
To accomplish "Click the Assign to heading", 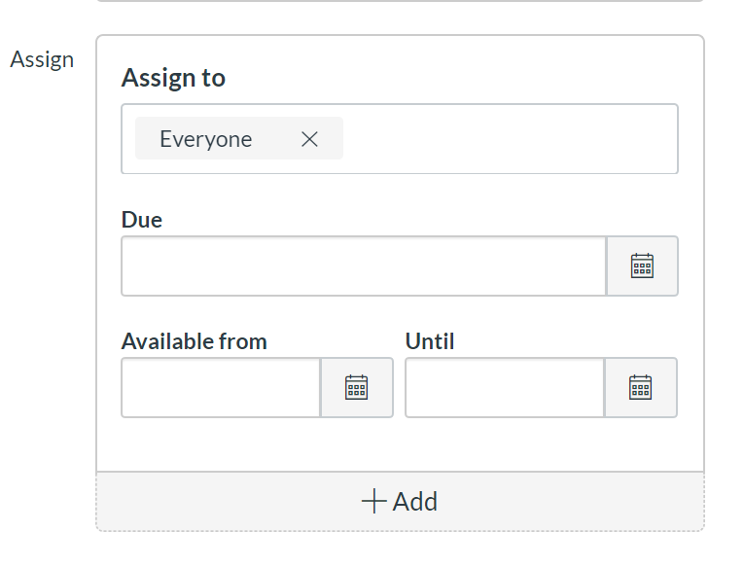I will [x=173, y=78].
